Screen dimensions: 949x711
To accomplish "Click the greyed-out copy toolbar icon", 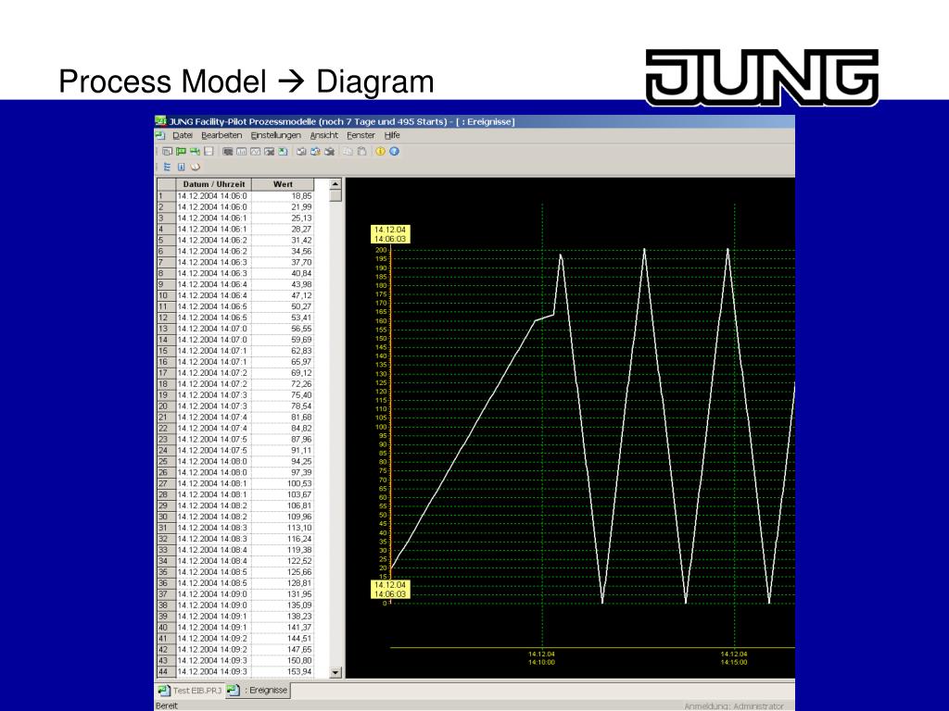I will click(348, 152).
